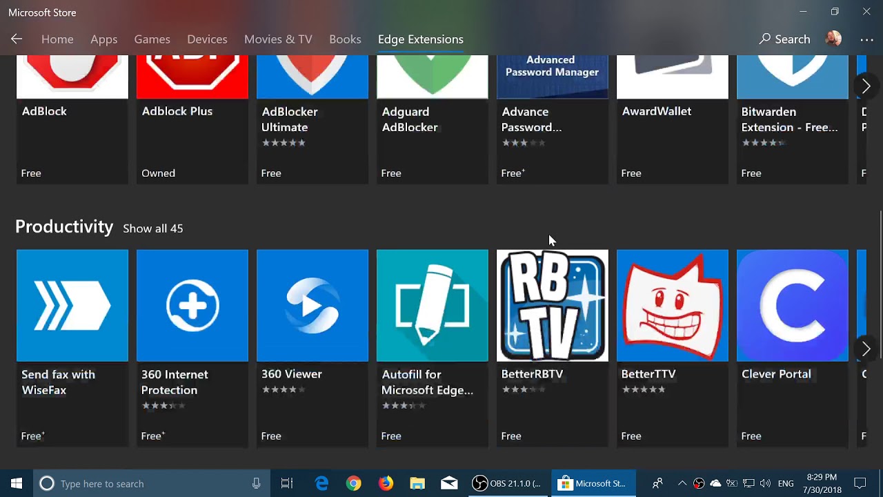This screenshot has width=883, height=497.
Task: Open the 360 Internet Protection icon
Action: tap(192, 305)
